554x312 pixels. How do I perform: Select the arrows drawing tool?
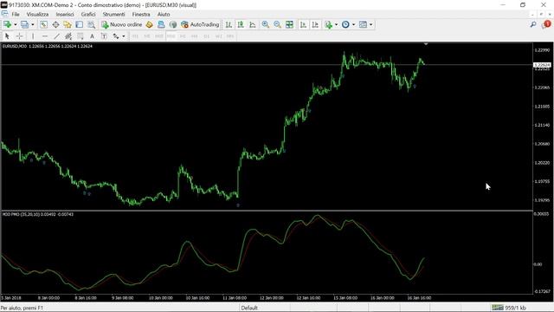[x=116, y=36]
